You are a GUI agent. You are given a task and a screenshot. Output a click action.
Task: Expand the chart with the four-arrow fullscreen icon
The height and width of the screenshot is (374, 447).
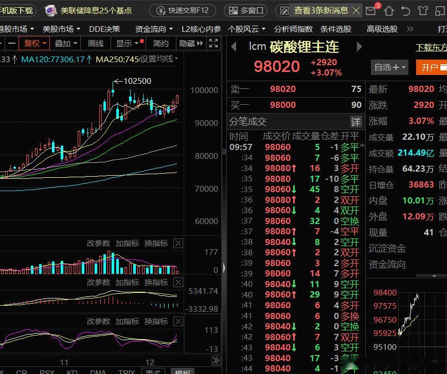click(x=213, y=43)
